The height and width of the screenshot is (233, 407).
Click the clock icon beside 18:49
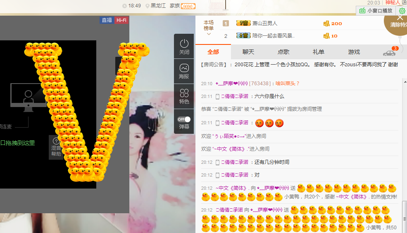coord(124,6)
